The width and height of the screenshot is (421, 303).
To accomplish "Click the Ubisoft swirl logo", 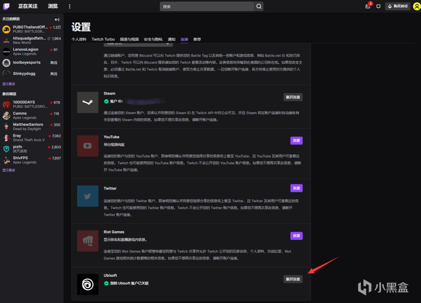I will point(88,284).
